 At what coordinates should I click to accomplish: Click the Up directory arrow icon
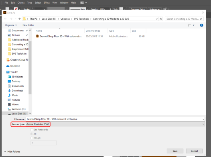[x=20, y=19]
